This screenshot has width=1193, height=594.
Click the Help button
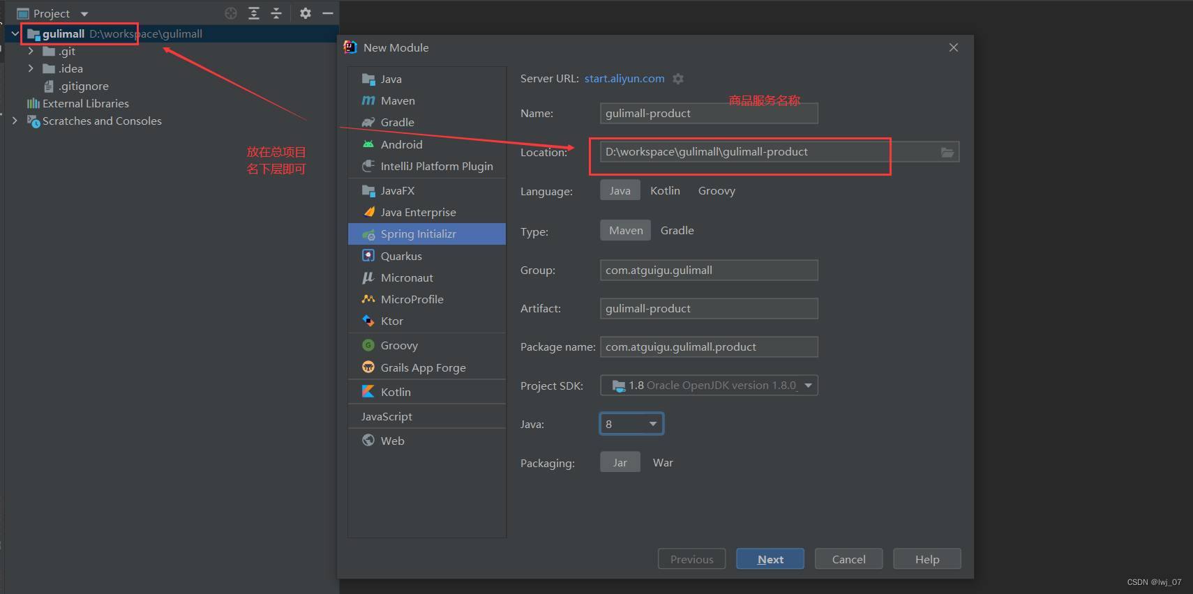[927, 559]
